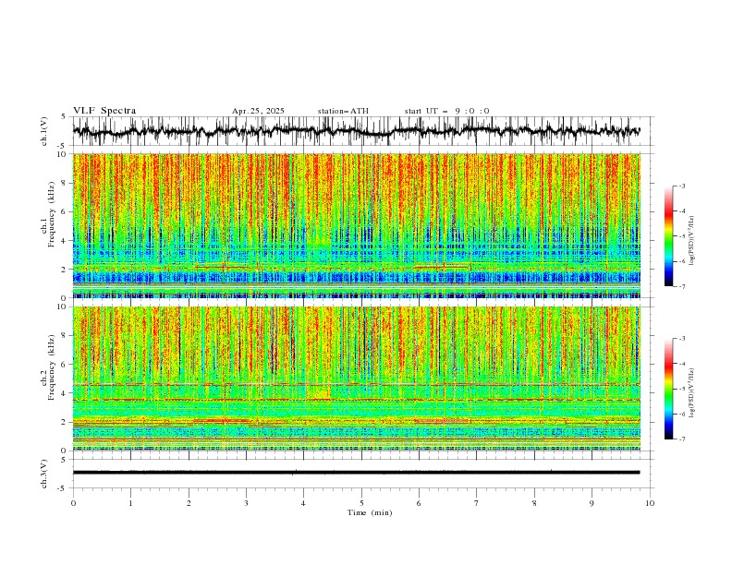
Task: Click the "5" volt tick of ch.1 waveform
Action: pyautogui.click(x=64, y=116)
